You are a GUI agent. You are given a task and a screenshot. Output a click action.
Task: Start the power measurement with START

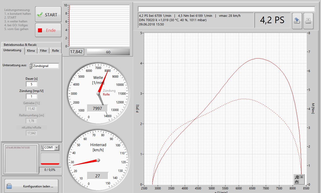[48, 14]
